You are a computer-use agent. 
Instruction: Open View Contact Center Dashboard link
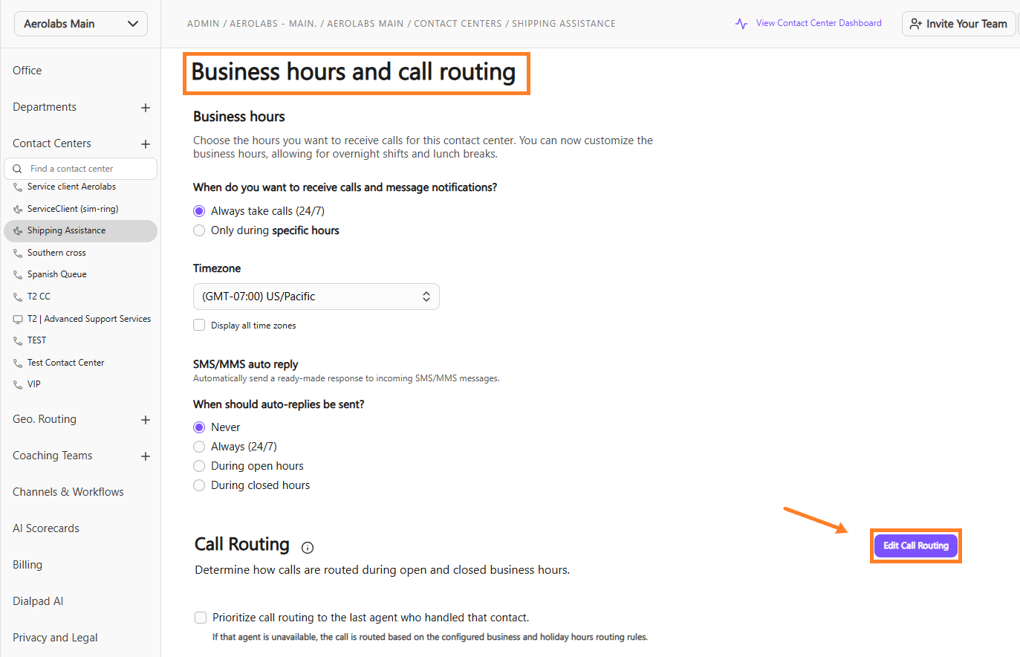tap(819, 23)
